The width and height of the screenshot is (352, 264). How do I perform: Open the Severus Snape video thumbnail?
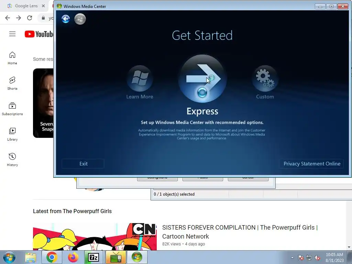[x=43, y=103]
